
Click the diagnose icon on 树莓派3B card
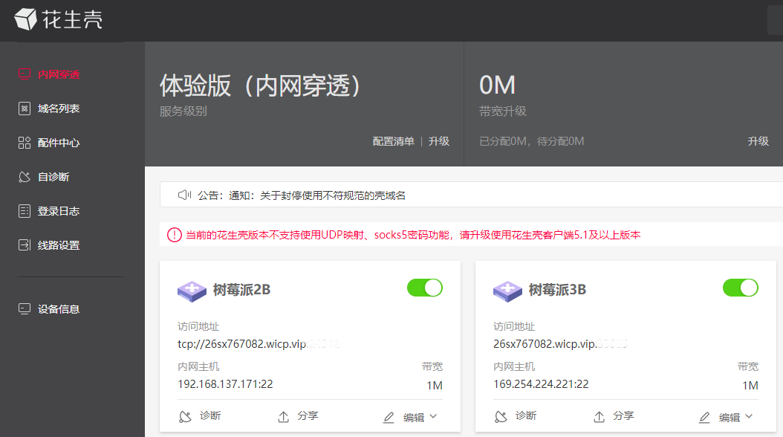(x=501, y=416)
